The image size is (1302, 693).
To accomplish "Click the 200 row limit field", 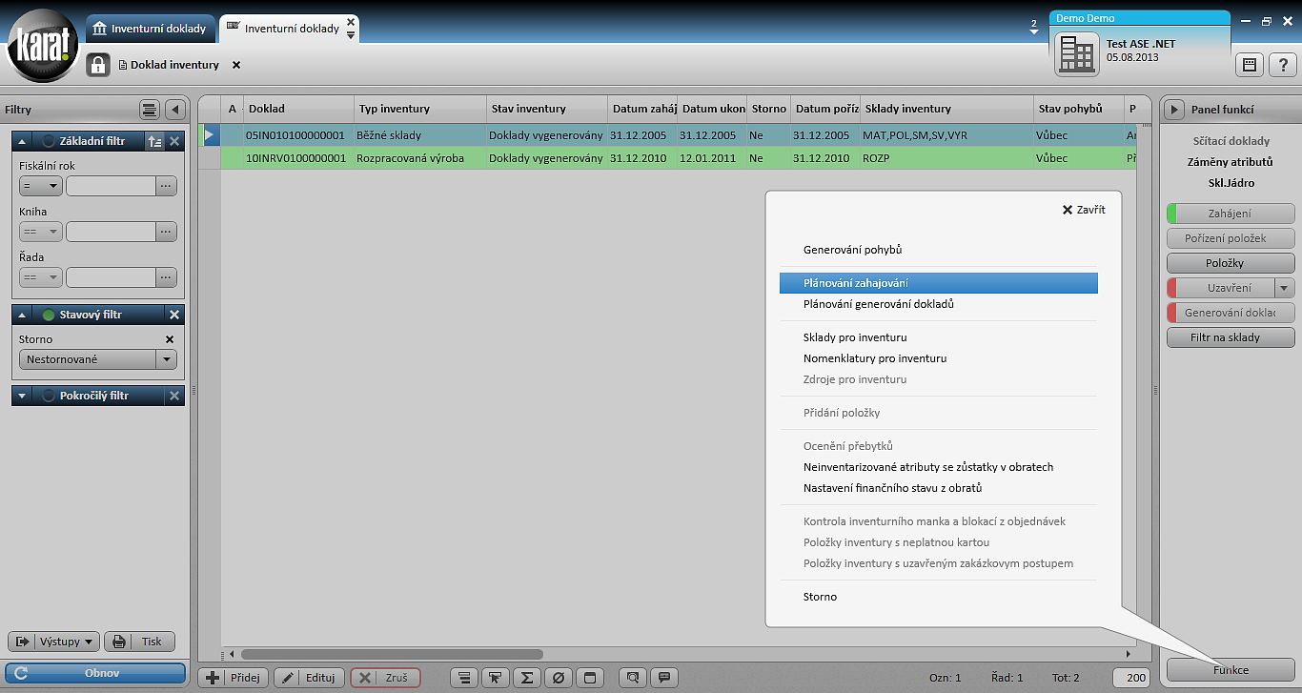I will click(x=1131, y=678).
